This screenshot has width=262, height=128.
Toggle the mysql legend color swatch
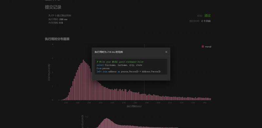(203, 47)
